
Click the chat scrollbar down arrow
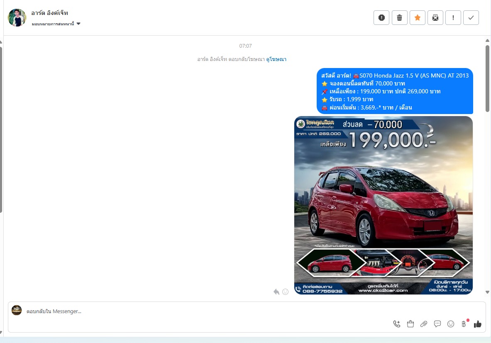tap(487, 292)
